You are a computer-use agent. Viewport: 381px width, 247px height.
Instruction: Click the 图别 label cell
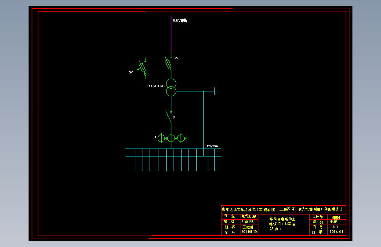point(318,222)
